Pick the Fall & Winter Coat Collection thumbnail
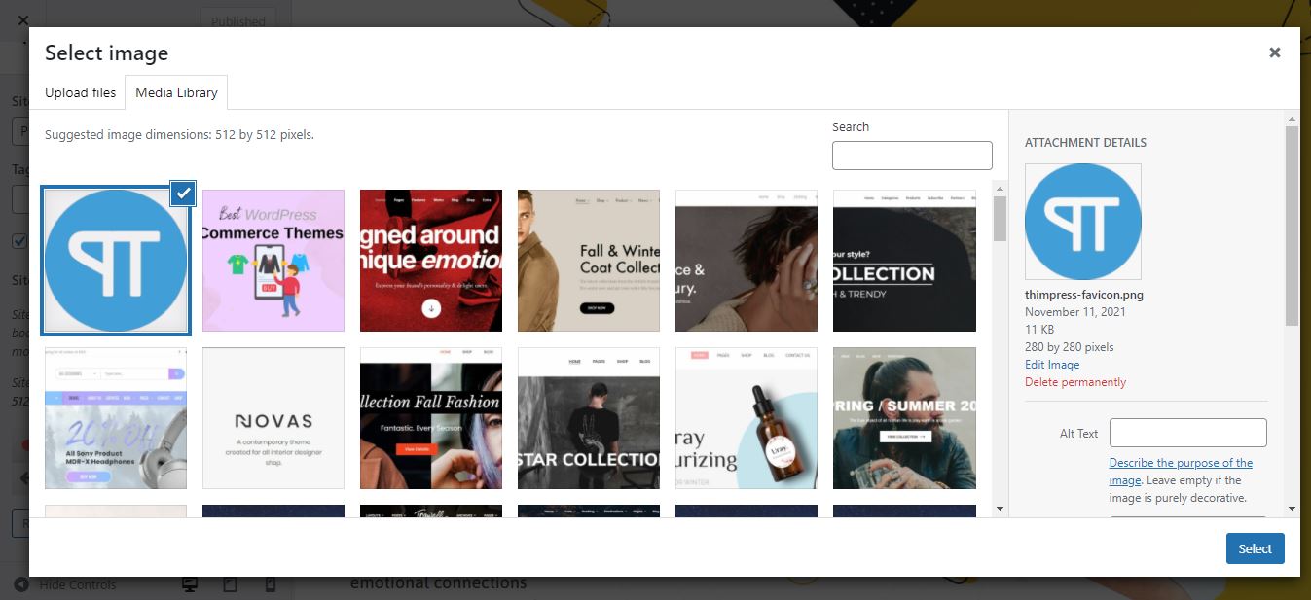 (589, 261)
